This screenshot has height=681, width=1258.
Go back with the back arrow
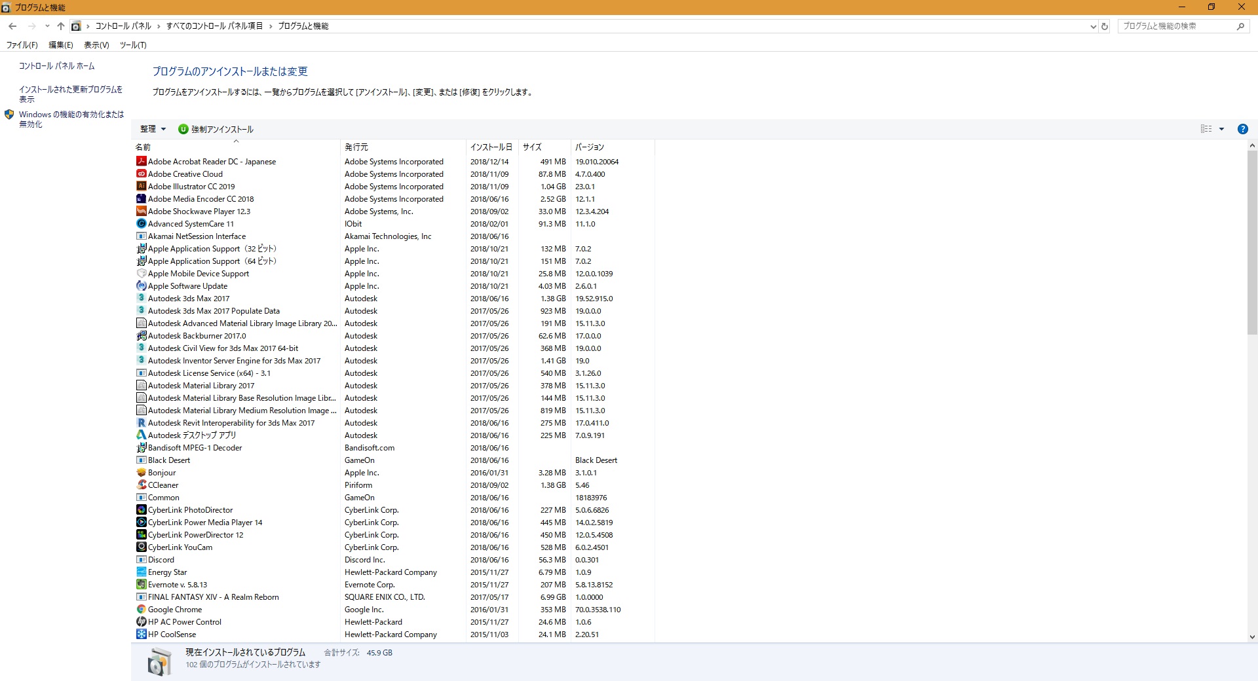(12, 26)
